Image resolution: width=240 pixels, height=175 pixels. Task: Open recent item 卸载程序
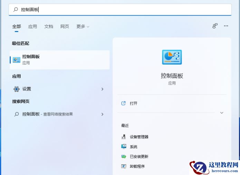137,166
